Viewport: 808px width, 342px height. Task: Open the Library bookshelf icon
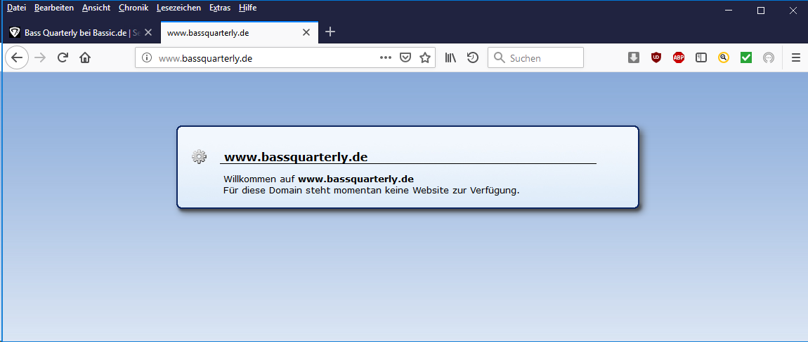point(450,58)
